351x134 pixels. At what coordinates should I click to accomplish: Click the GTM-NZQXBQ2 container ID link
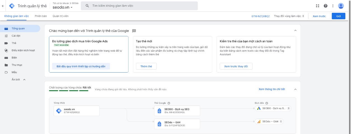[260, 16]
